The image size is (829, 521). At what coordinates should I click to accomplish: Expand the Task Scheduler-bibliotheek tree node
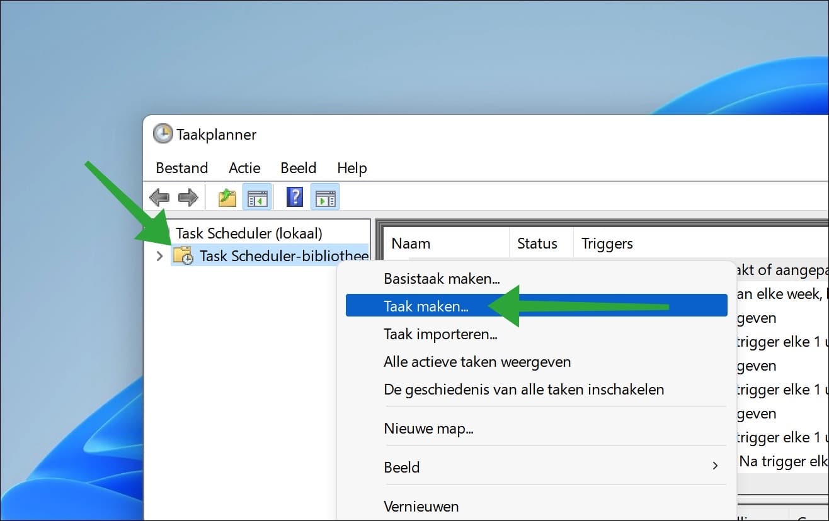point(159,256)
